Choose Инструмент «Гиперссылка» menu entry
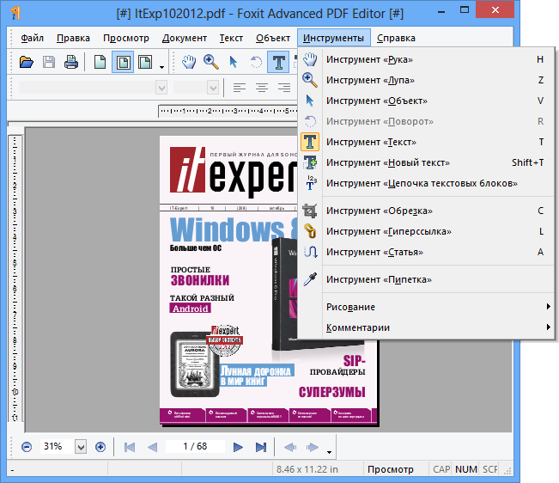 pos(427,231)
